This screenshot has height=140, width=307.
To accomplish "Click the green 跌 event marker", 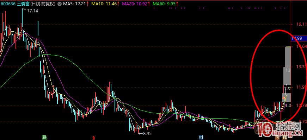I will click(44, 137).
